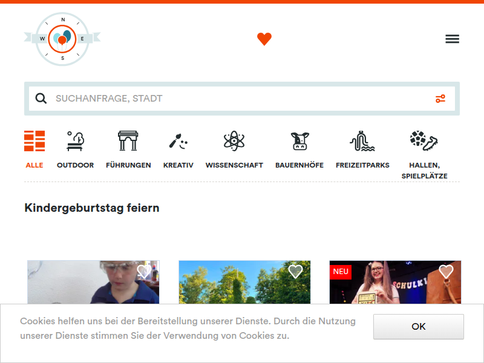Click the search magnifier icon
Image resolution: width=484 pixels, height=363 pixels.
[41, 99]
